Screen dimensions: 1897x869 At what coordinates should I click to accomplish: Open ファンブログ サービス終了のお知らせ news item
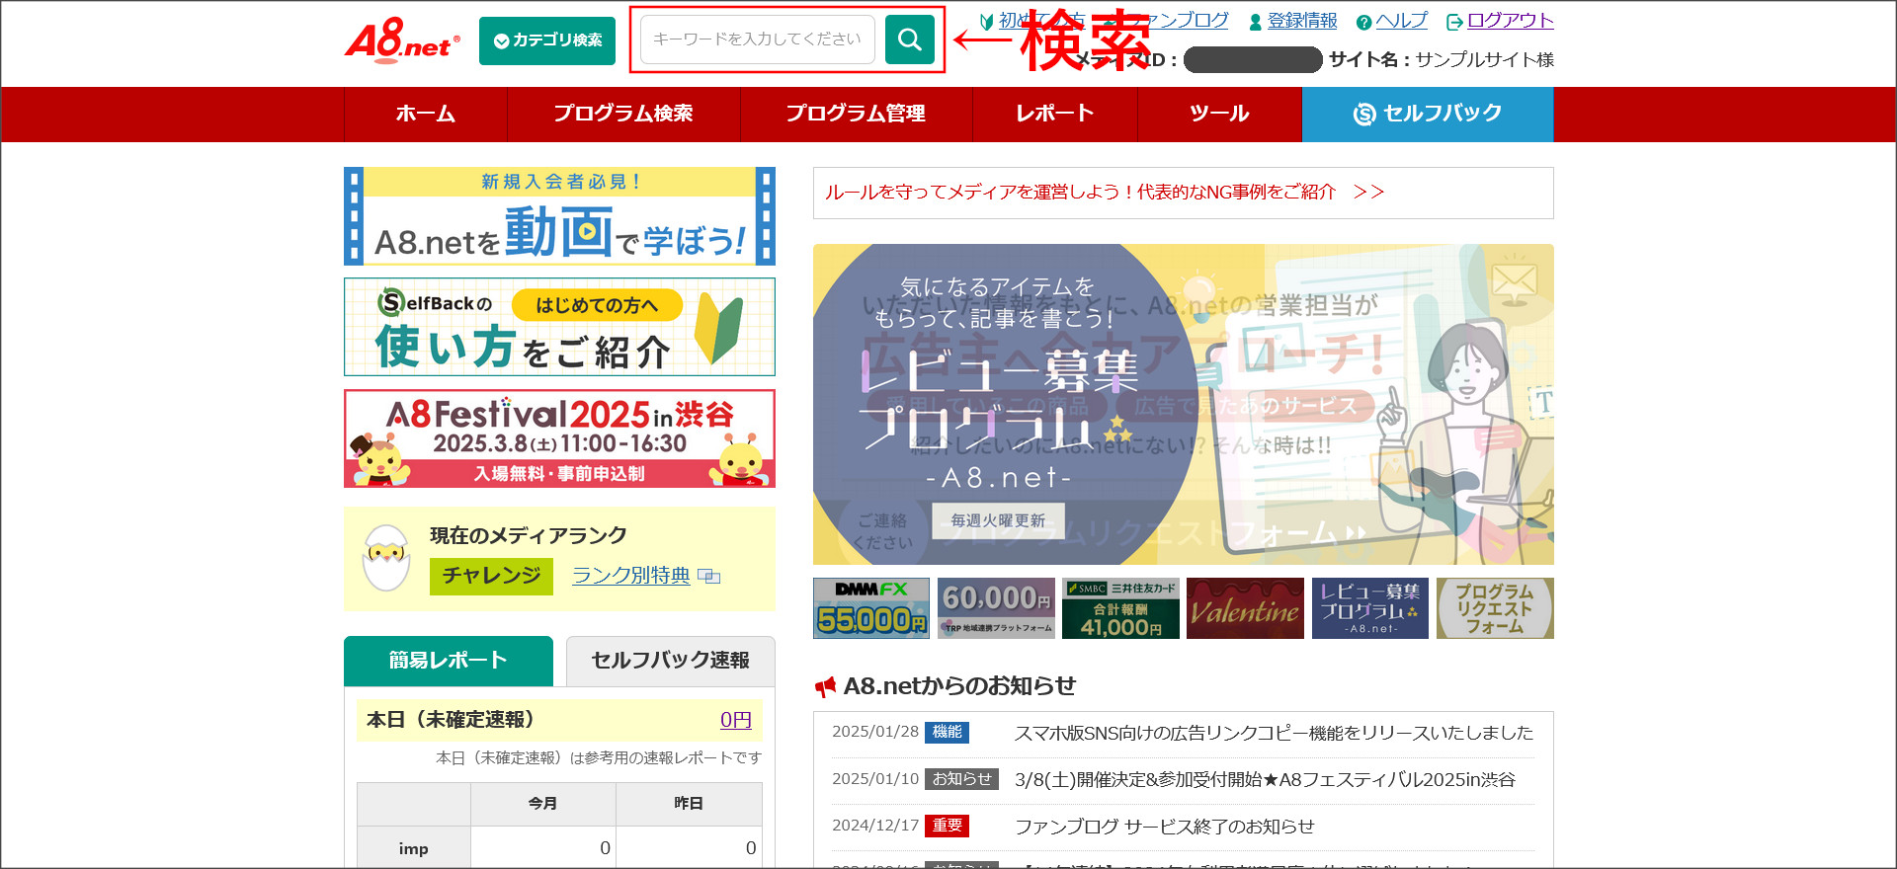pyautogui.click(x=1165, y=827)
